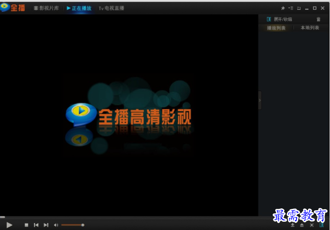This screenshot has height=230, width=330.
Task: Select the 本地列表 local list tab
Action: tap(310, 28)
